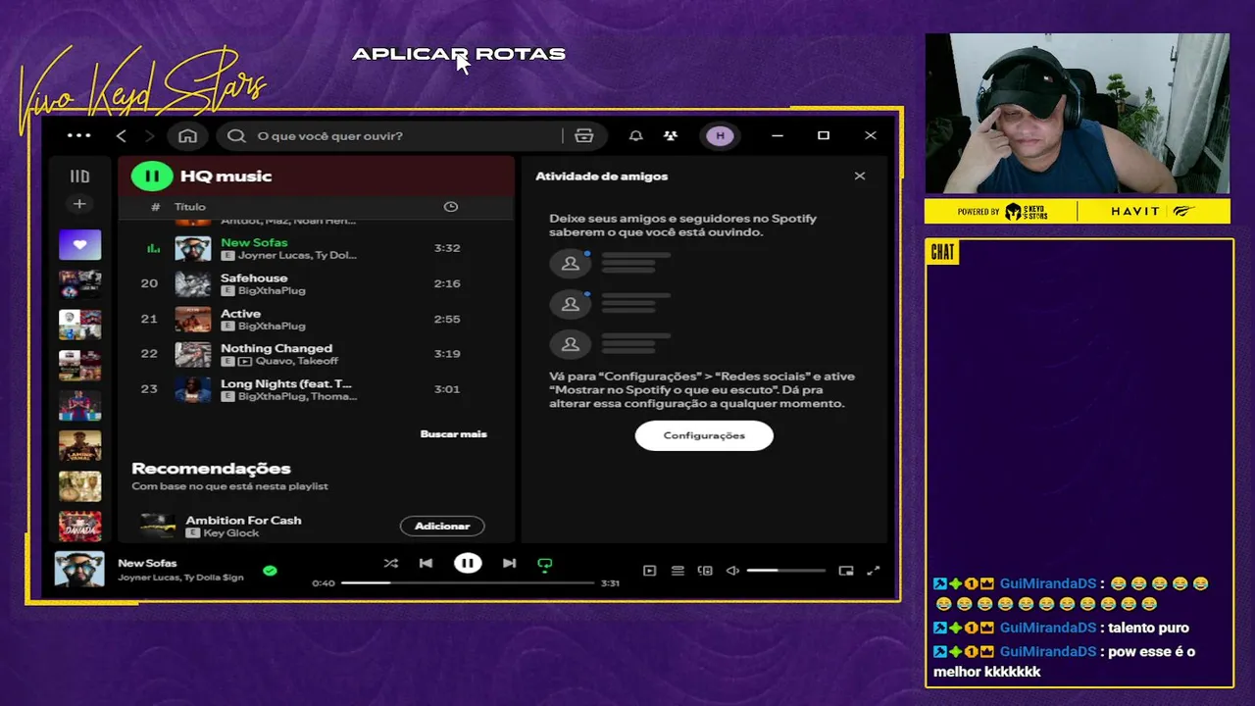Click chat message 'talento puro'
Screen dimensions: 1255x706
[1147, 628]
